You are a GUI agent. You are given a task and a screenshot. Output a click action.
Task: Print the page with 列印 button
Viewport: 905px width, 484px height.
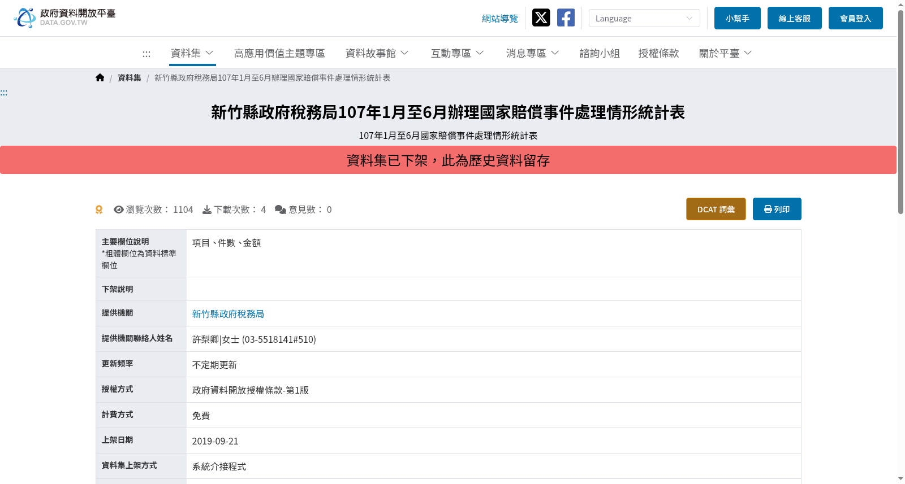click(x=777, y=209)
